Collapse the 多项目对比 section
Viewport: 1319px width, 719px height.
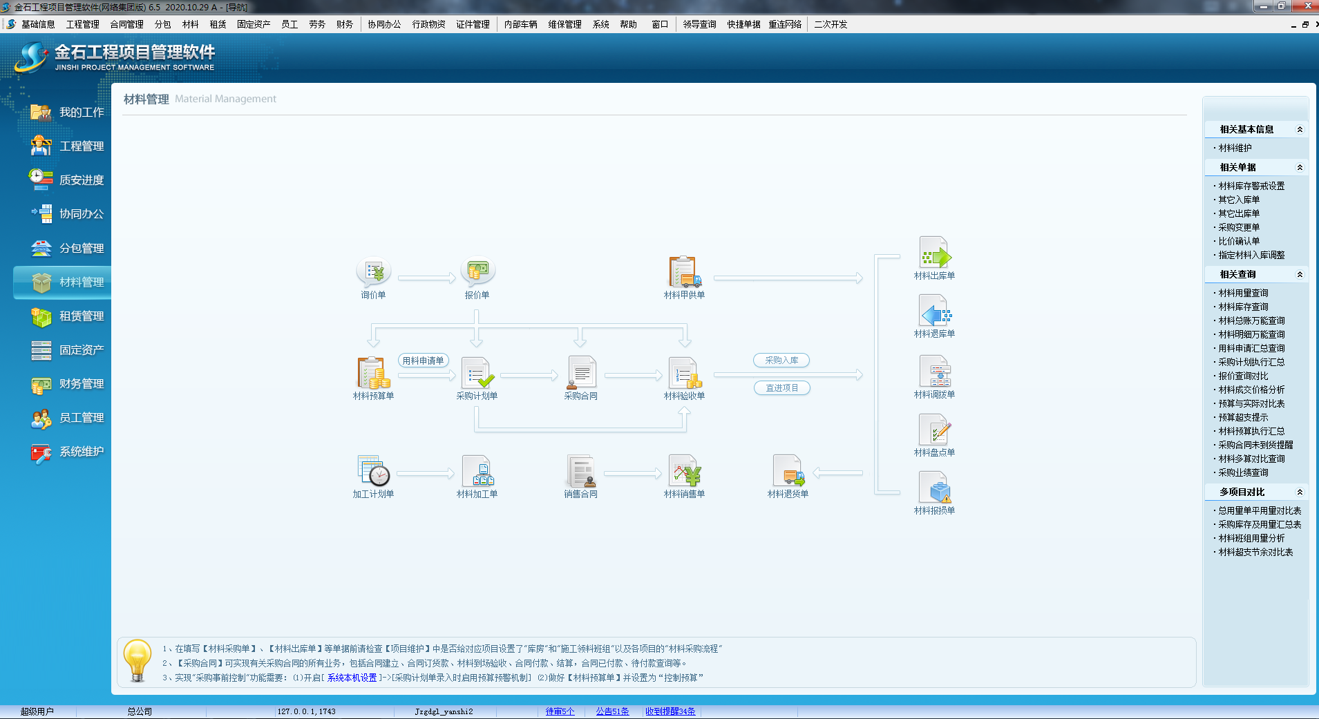pos(1299,492)
